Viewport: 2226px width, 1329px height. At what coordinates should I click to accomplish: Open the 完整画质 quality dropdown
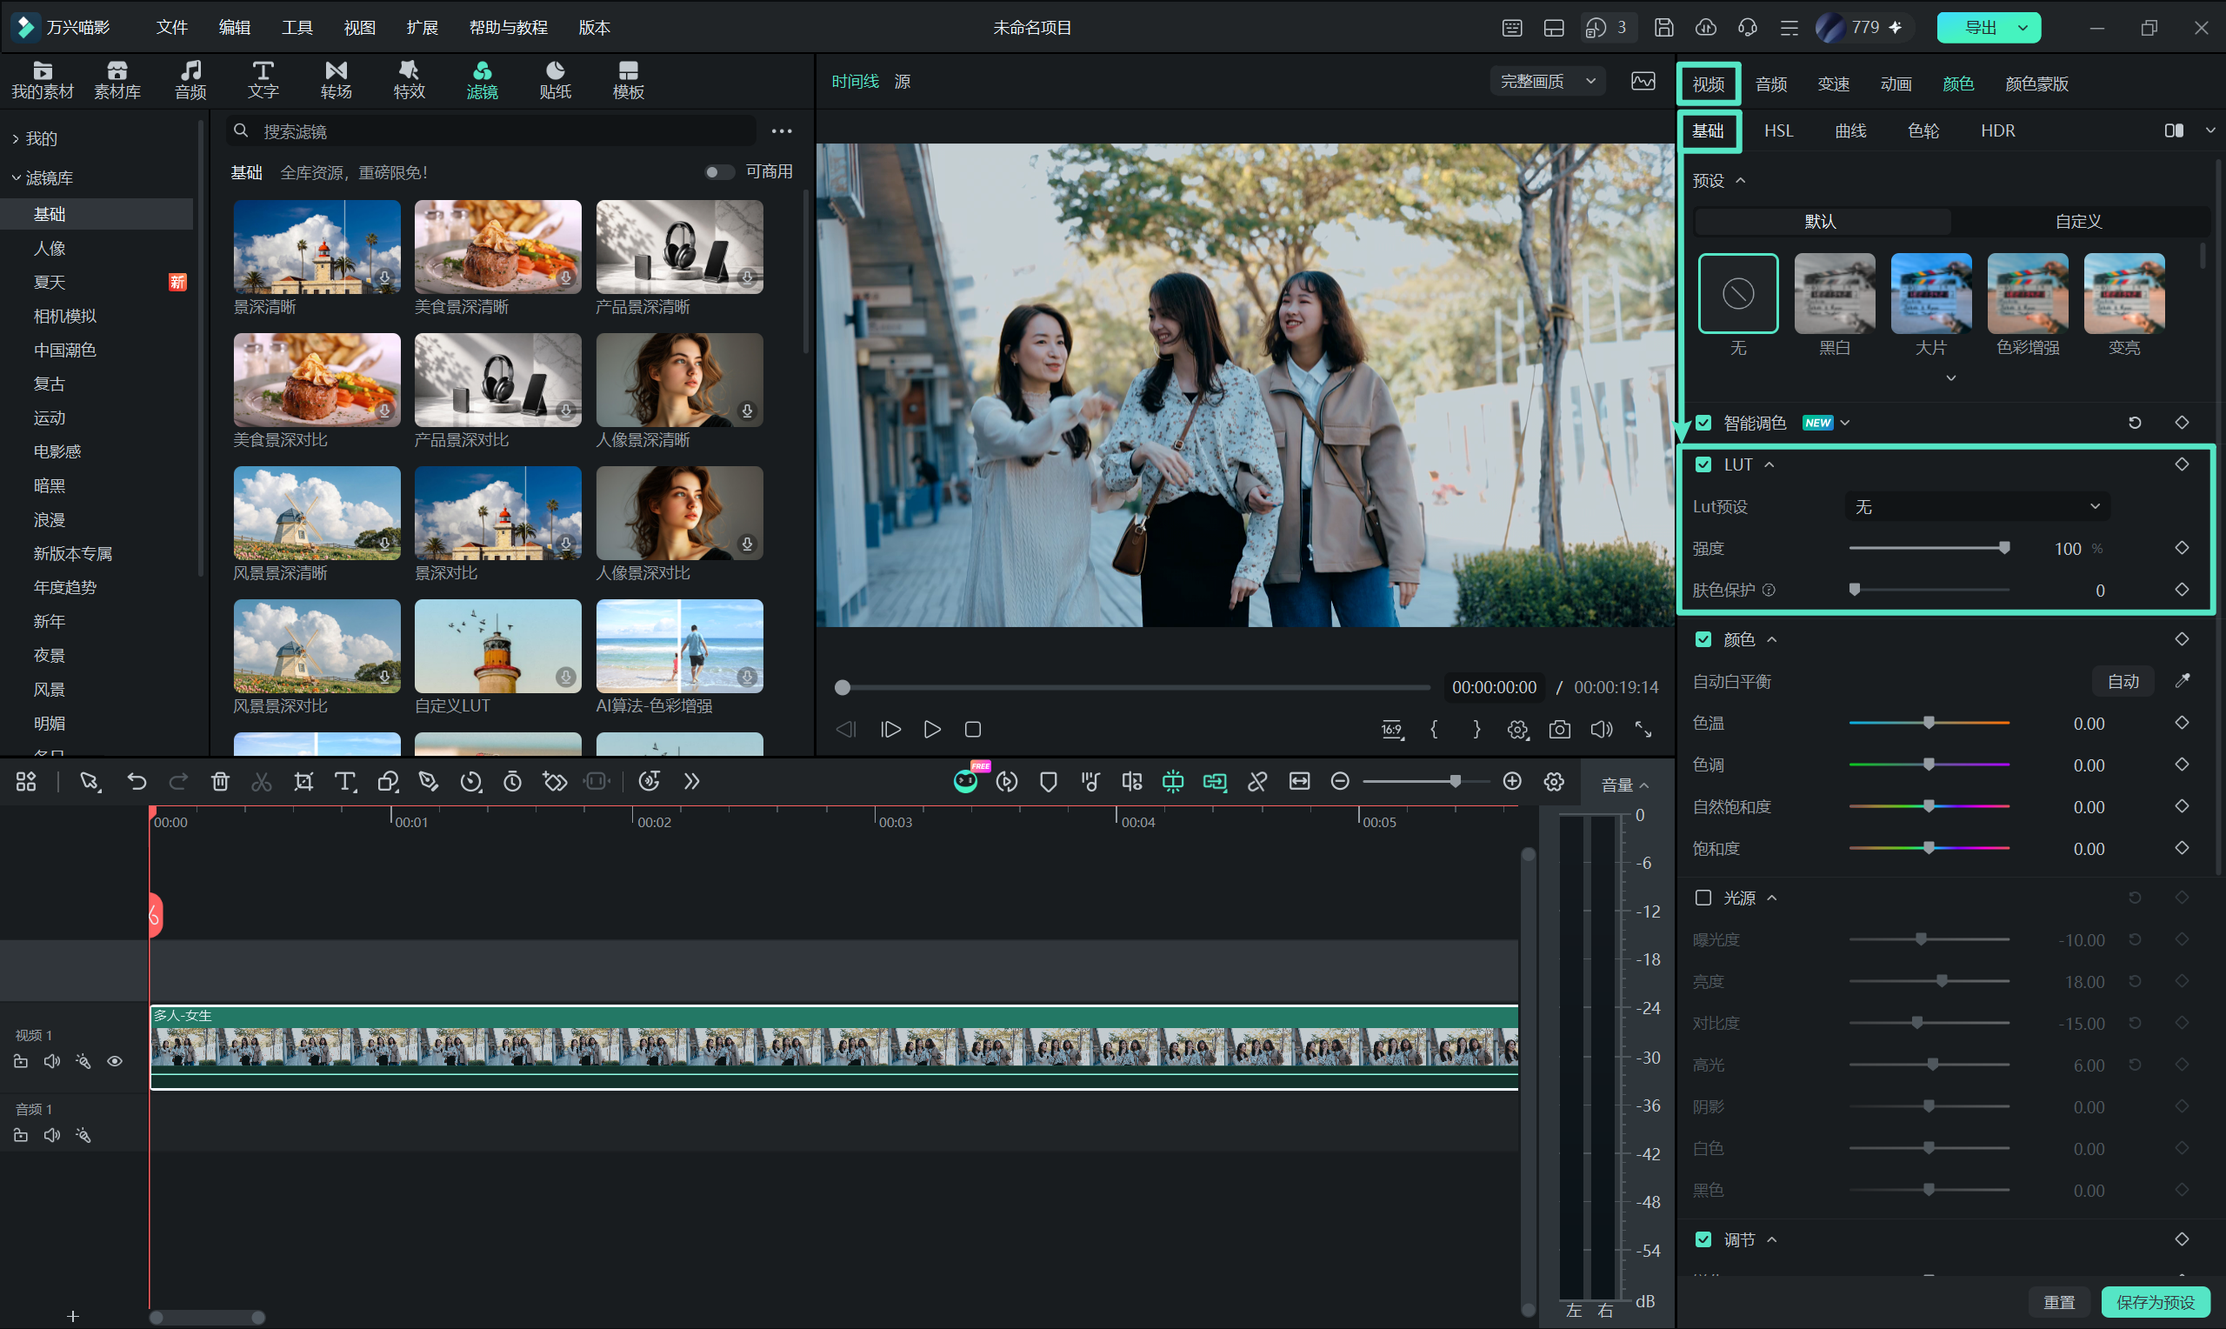coord(1547,82)
